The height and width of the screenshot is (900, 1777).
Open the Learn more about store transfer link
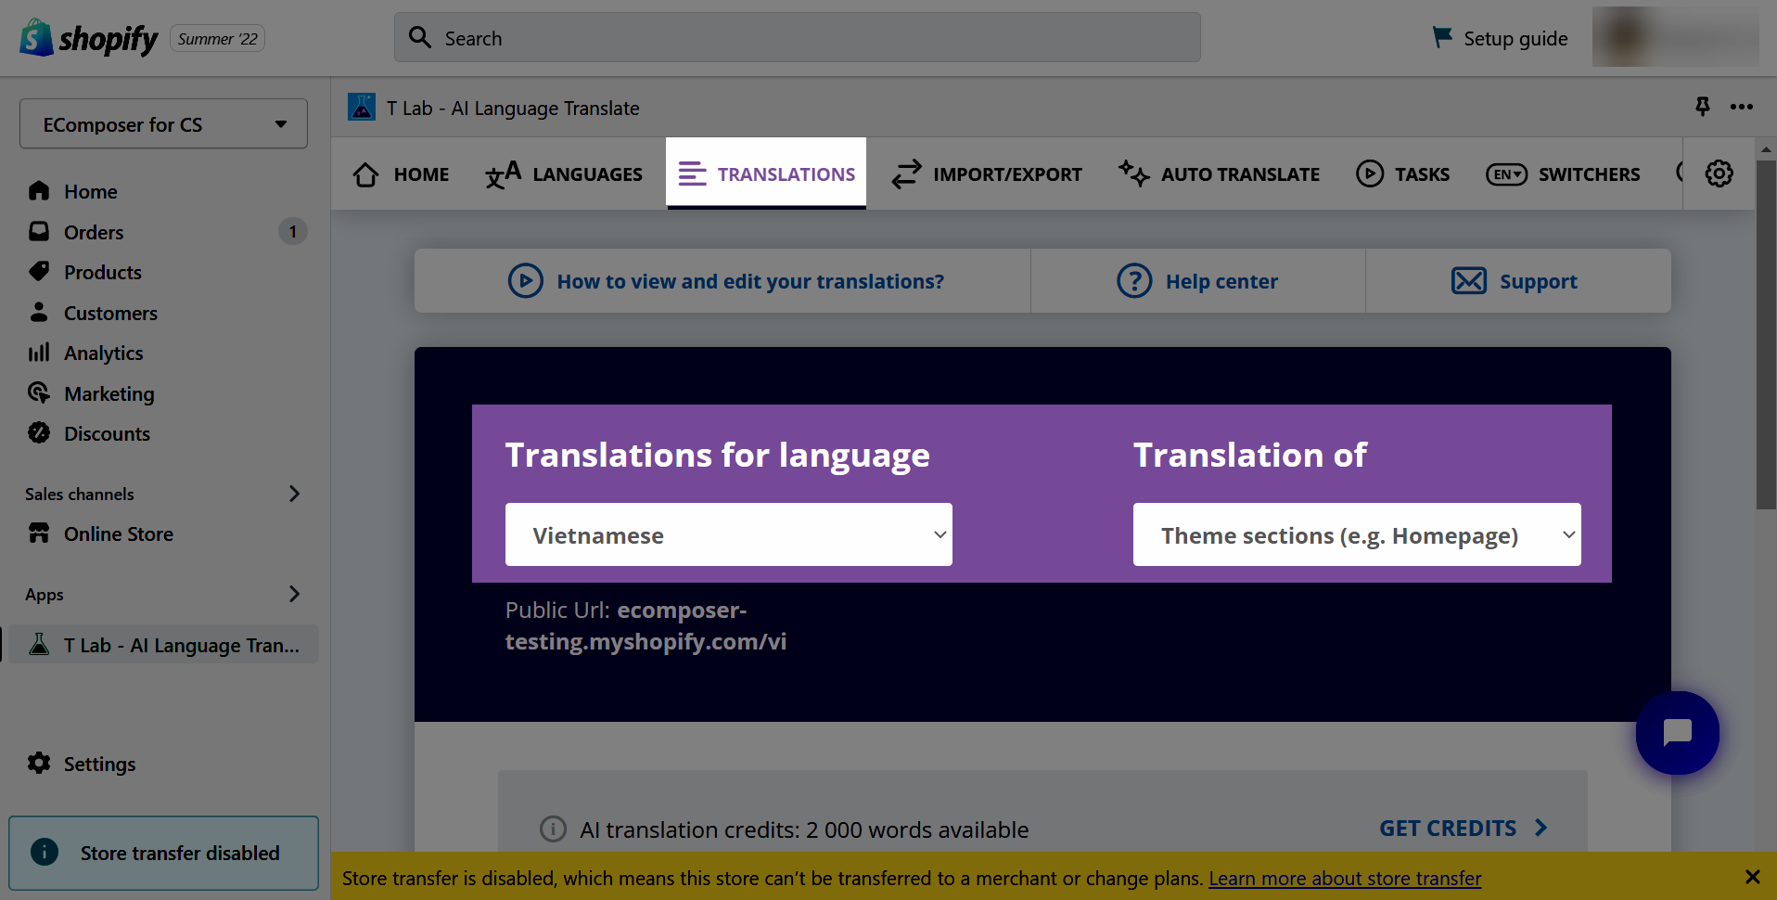click(1344, 878)
